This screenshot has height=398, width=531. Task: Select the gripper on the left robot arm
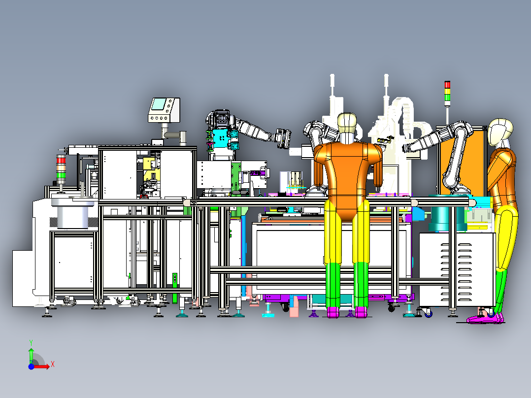coord(284,138)
